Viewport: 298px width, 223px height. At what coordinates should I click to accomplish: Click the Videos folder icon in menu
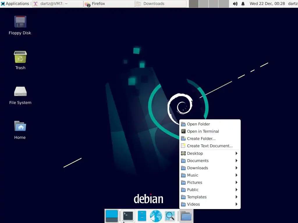(x=183, y=204)
